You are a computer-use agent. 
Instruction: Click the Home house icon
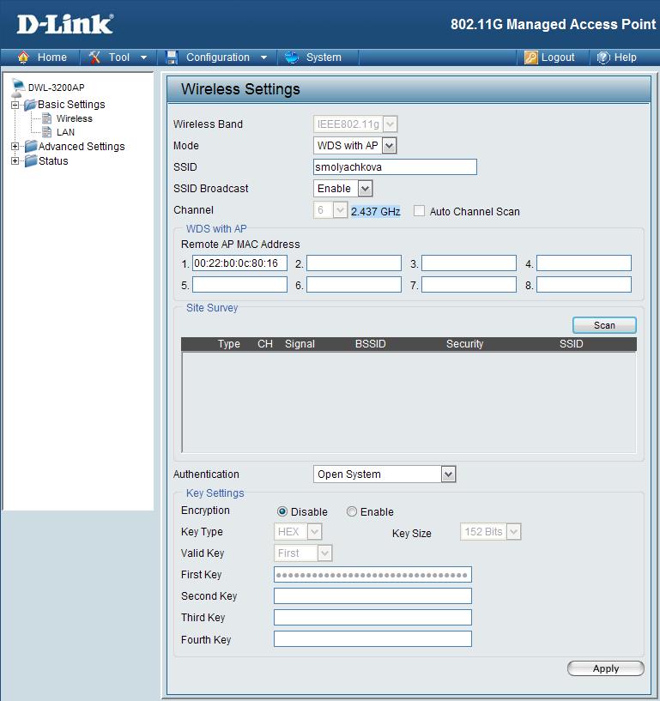click(23, 57)
